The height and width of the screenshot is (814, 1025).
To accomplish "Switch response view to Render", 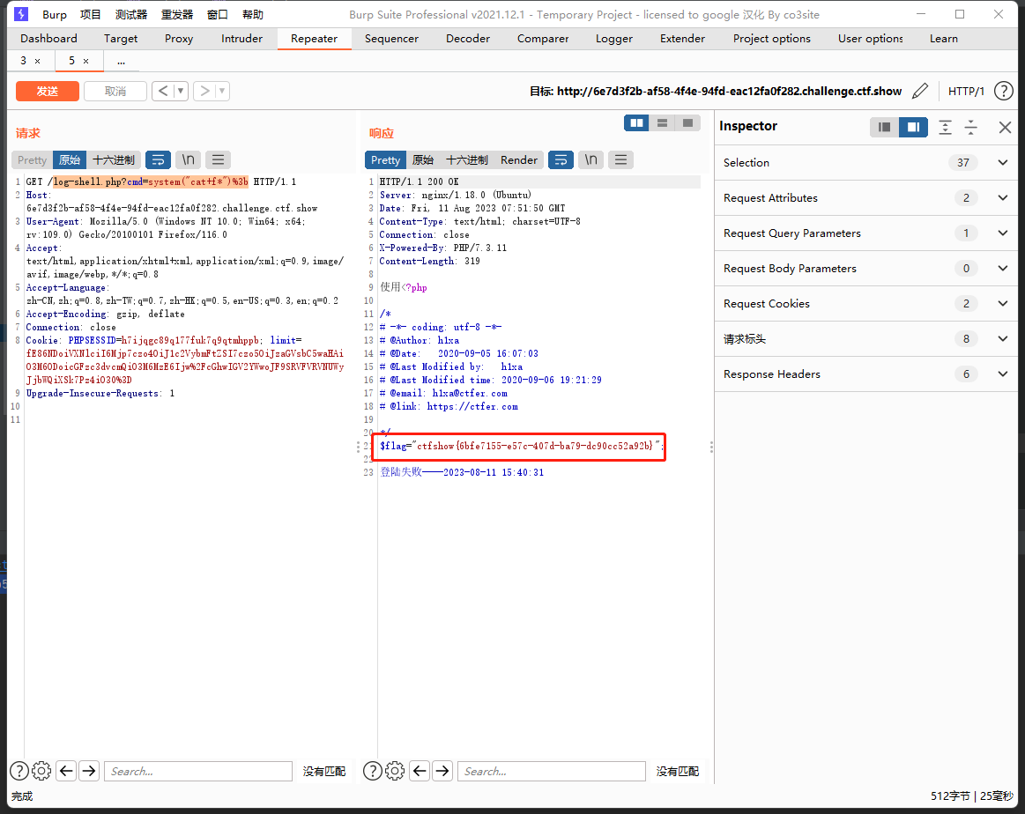I will click(x=519, y=160).
